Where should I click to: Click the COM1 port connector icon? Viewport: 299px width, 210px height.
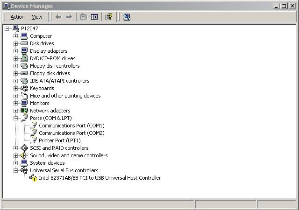tap(33, 126)
